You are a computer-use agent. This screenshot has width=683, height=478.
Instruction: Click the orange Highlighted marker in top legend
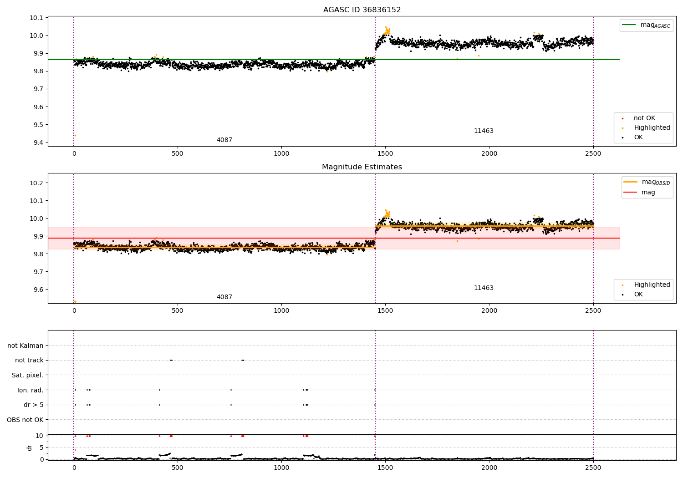[622, 128]
